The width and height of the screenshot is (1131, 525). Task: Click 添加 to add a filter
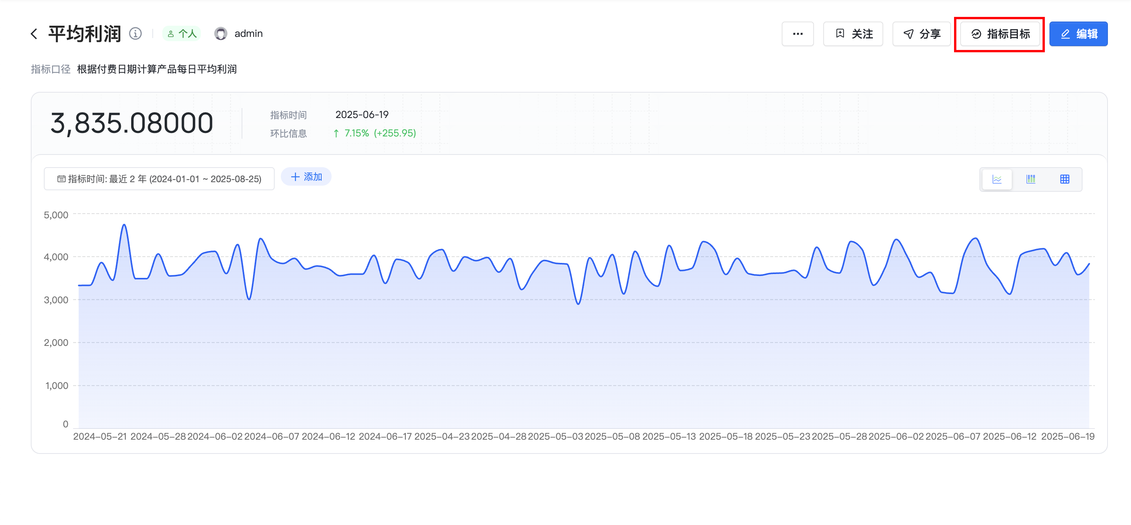306,177
